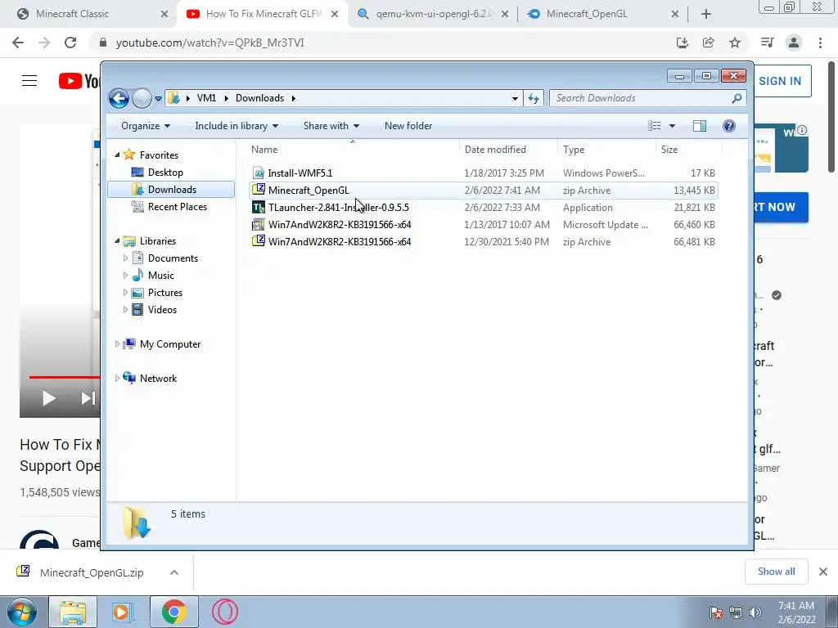Expand Network tree node
This screenshot has width=838, height=628.
(x=117, y=378)
